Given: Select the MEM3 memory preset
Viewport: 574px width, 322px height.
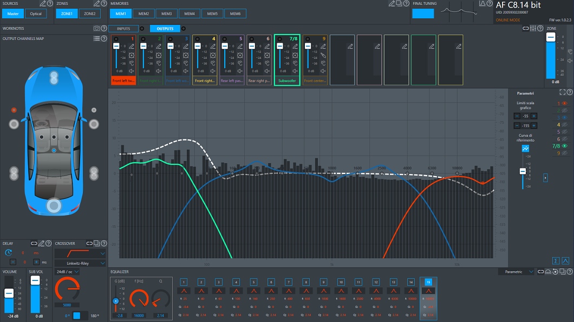Looking at the screenshot, I should 166,14.
